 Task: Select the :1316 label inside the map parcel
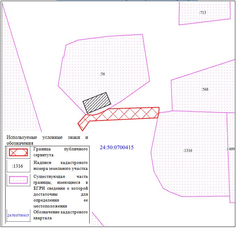(x=188, y=151)
